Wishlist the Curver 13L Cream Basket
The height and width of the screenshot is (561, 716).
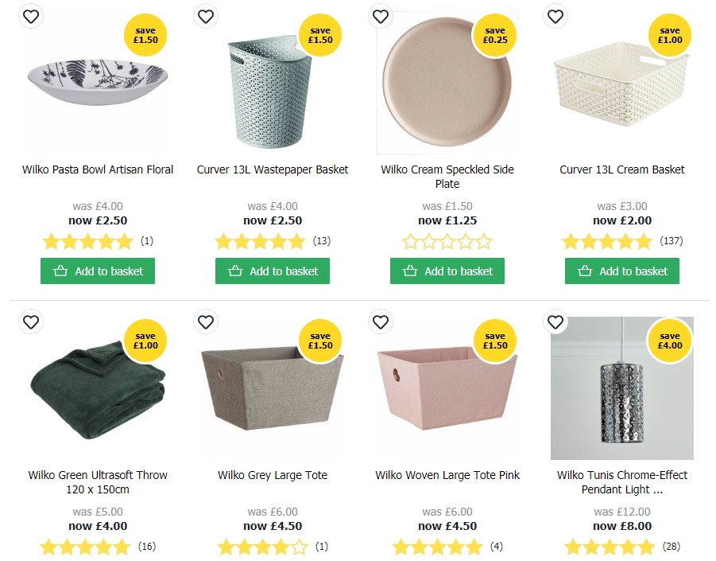pos(555,16)
